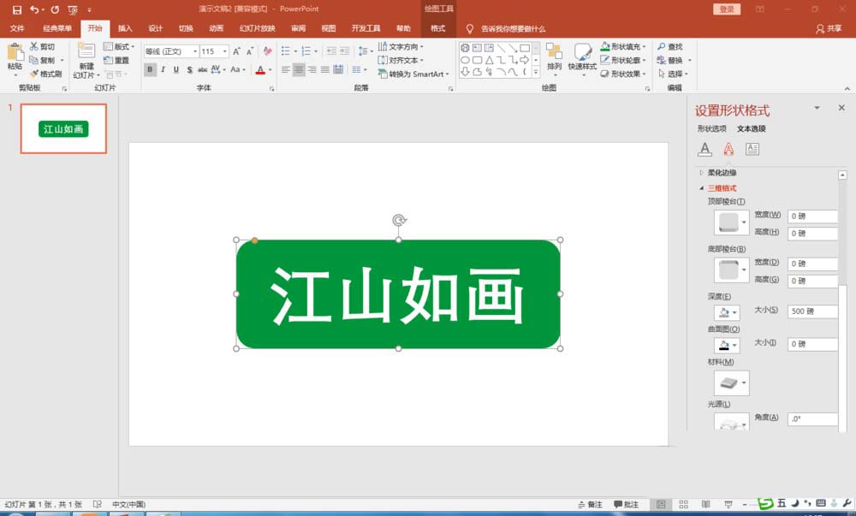
Task: Clear all formatting with the eraser icon
Action: coord(267,51)
